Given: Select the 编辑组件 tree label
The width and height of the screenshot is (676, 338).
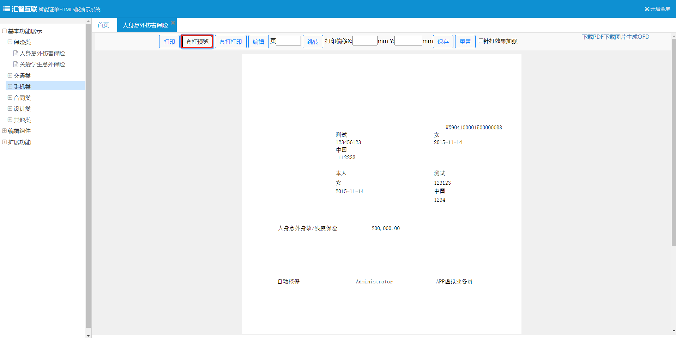Looking at the screenshot, I should (x=19, y=131).
